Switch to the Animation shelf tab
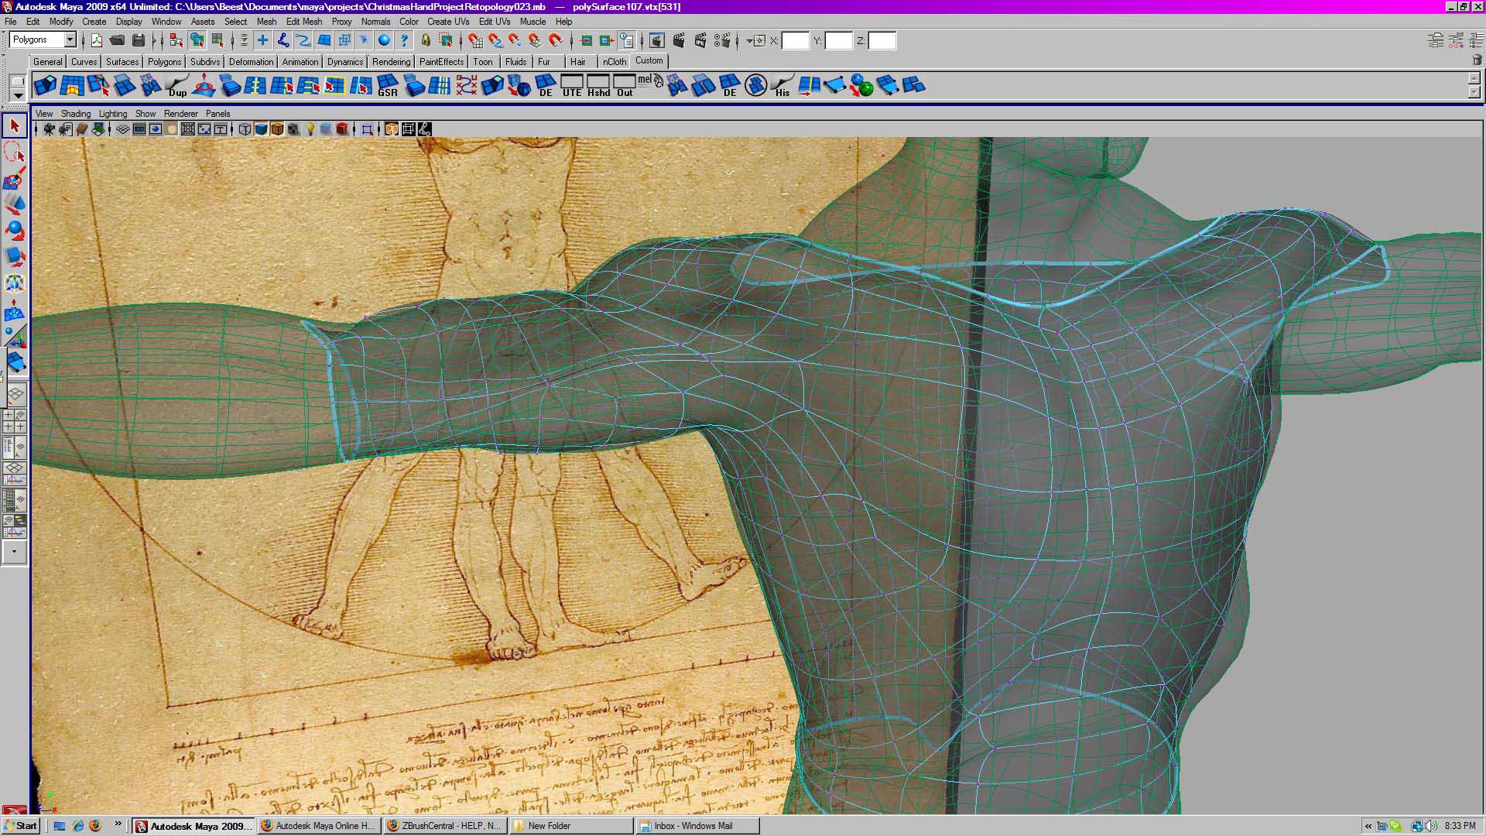The width and height of the screenshot is (1486, 836). 300,61
